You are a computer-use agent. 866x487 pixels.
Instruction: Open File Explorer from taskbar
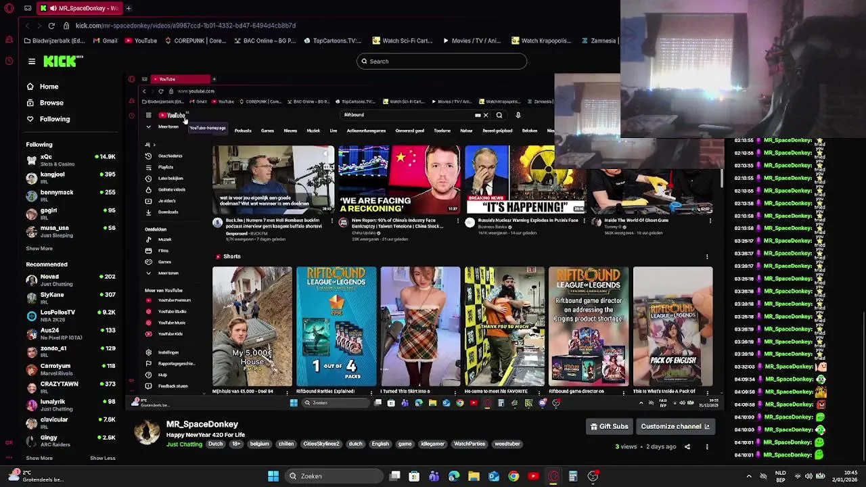pos(474,476)
